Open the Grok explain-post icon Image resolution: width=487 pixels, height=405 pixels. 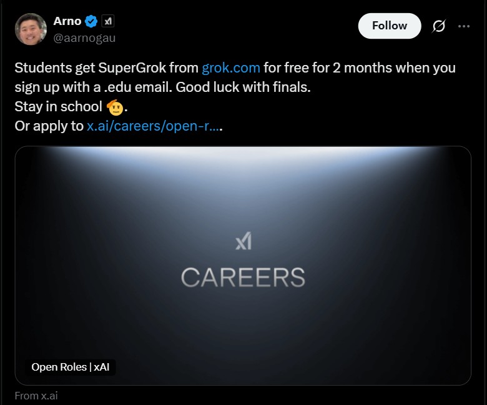(x=439, y=26)
